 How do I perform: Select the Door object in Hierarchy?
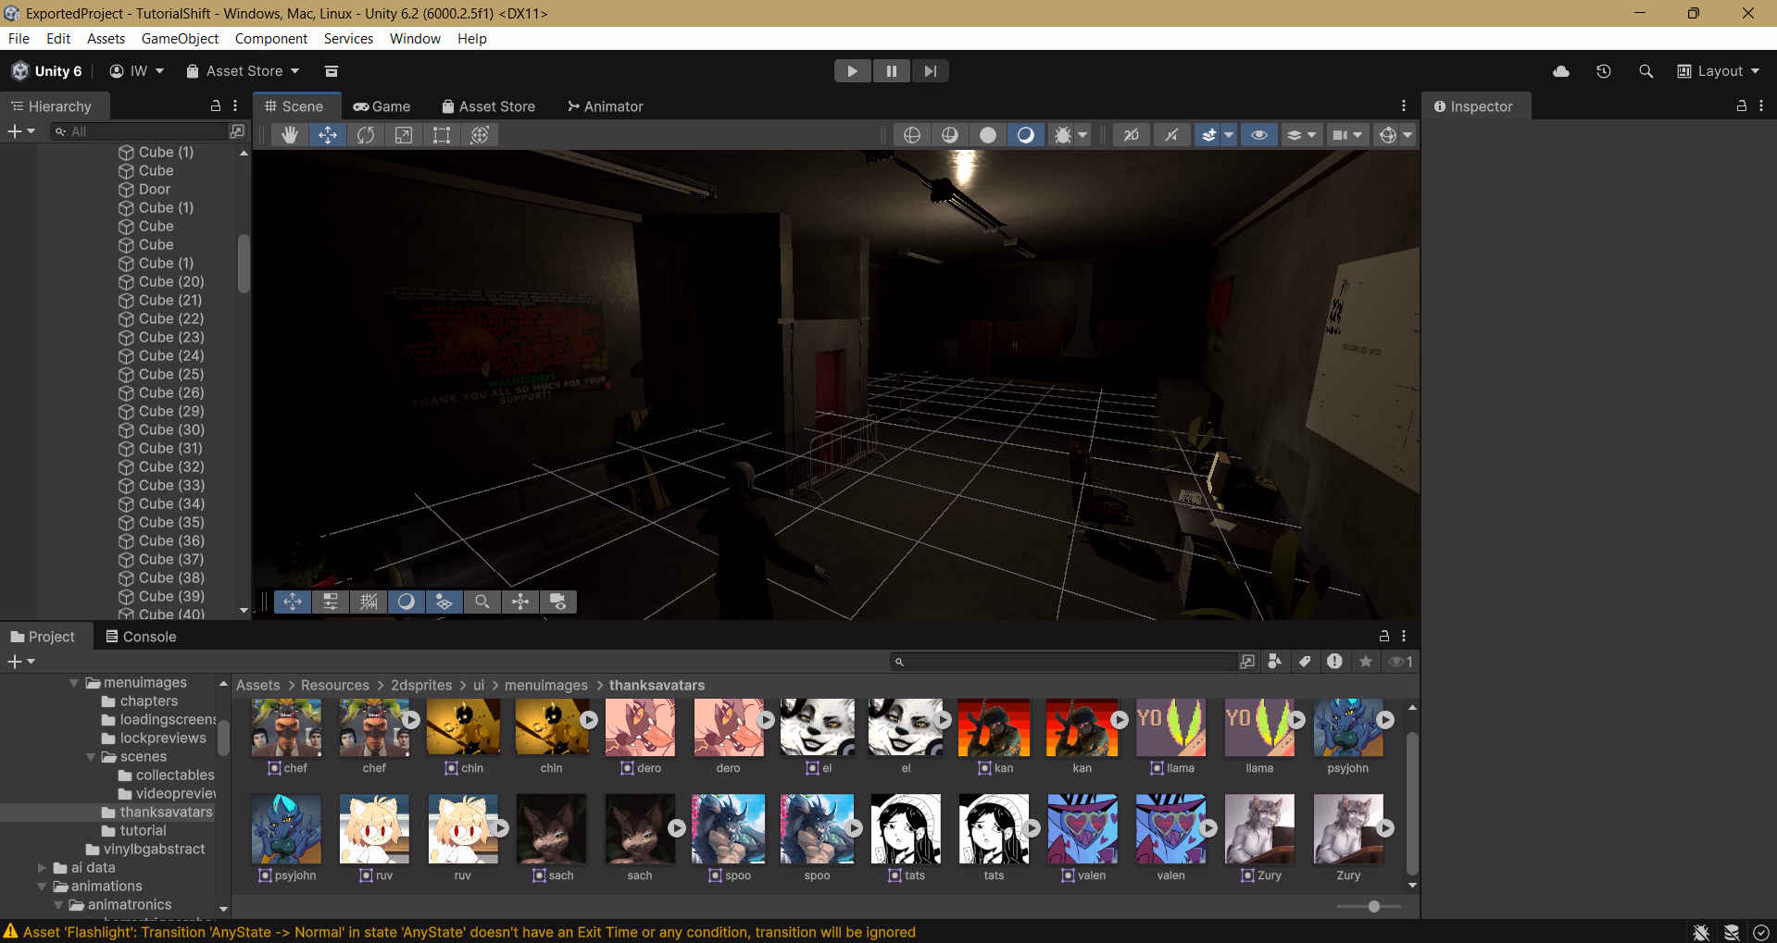point(155,190)
